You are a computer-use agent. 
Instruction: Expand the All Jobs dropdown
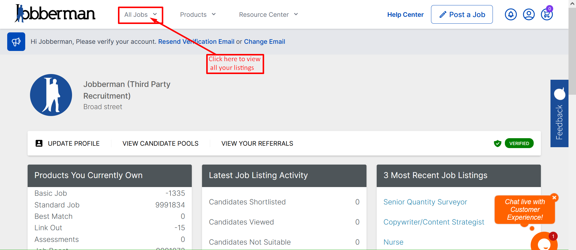140,15
